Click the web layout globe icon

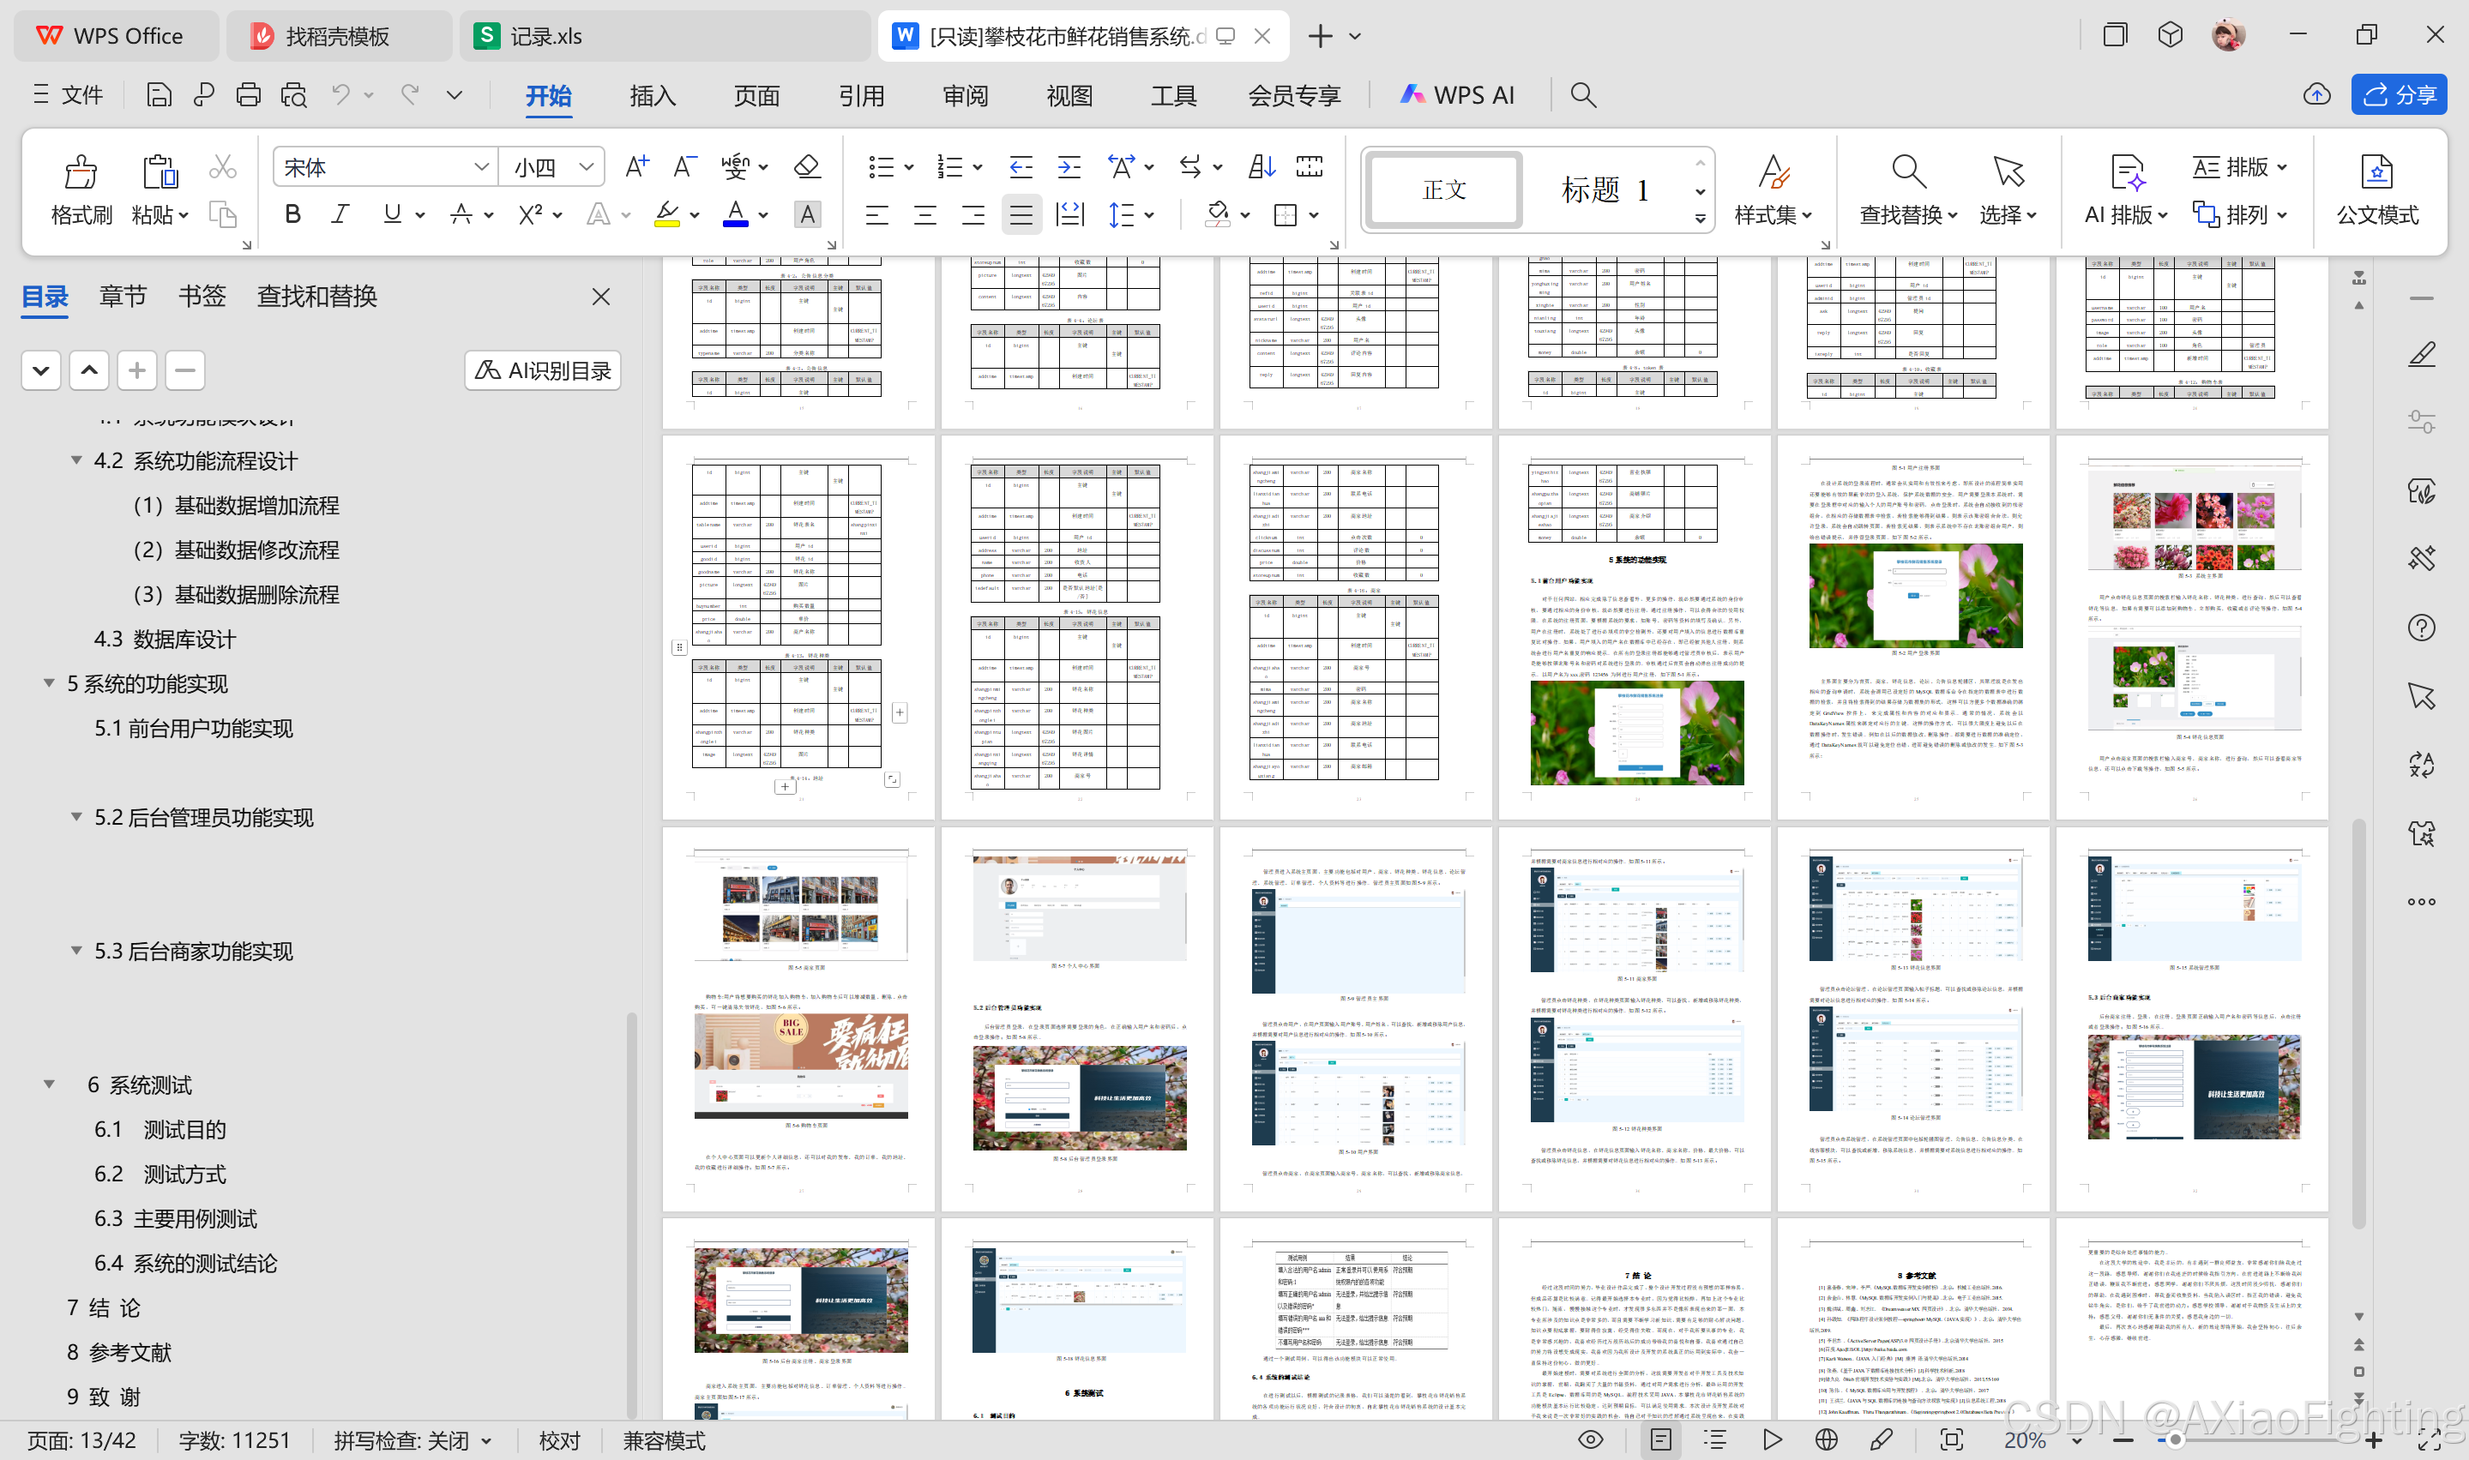click(x=1826, y=1439)
